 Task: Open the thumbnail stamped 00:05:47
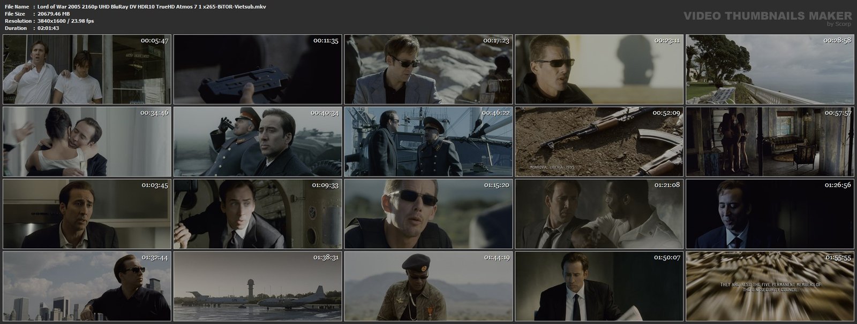(x=87, y=70)
